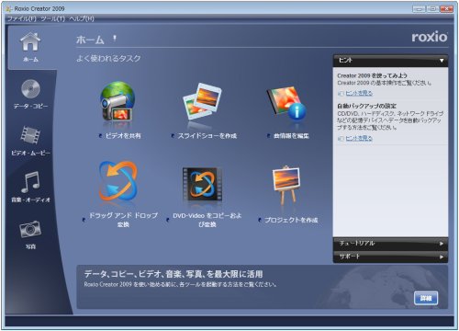This screenshot has width=459, height=331.
Task: Launch the ドラッグ アンド ドロップ変換 arrows icon
Action: pos(118,181)
